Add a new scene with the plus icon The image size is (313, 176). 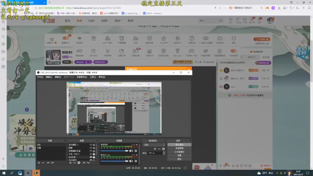click(39, 163)
